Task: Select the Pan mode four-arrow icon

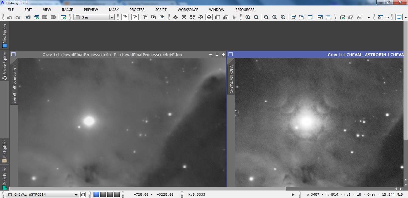Action: point(209,17)
